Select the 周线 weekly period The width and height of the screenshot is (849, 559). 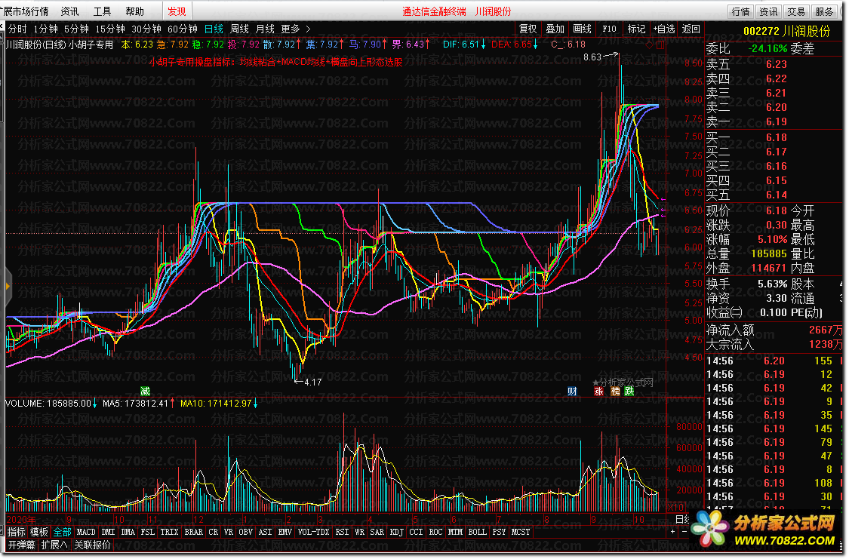coord(239,29)
